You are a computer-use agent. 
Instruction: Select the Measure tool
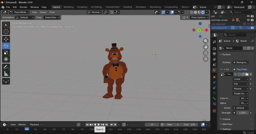tap(6, 74)
